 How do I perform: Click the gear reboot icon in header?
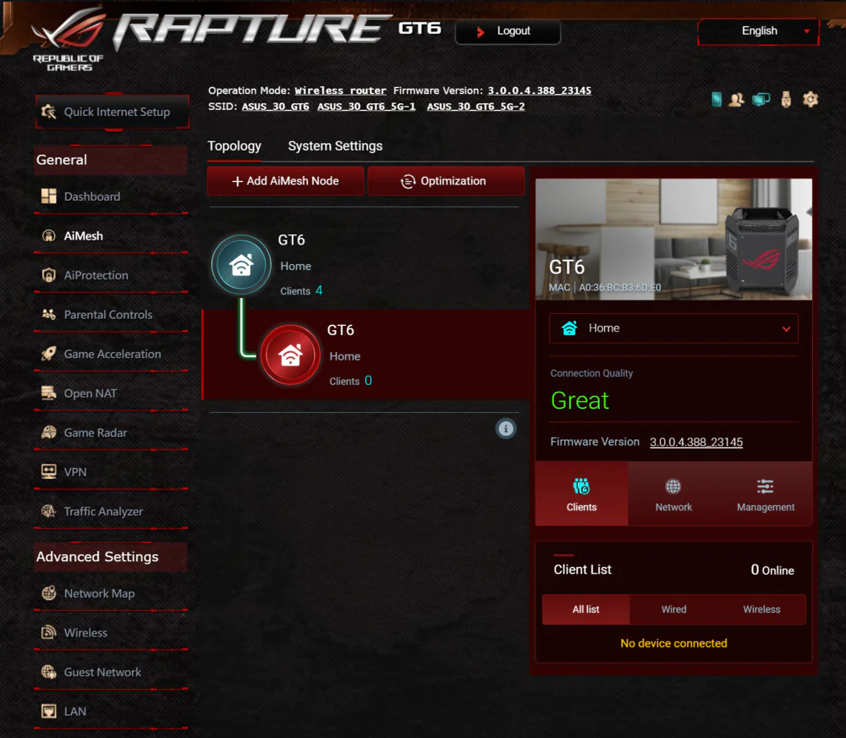point(810,99)
